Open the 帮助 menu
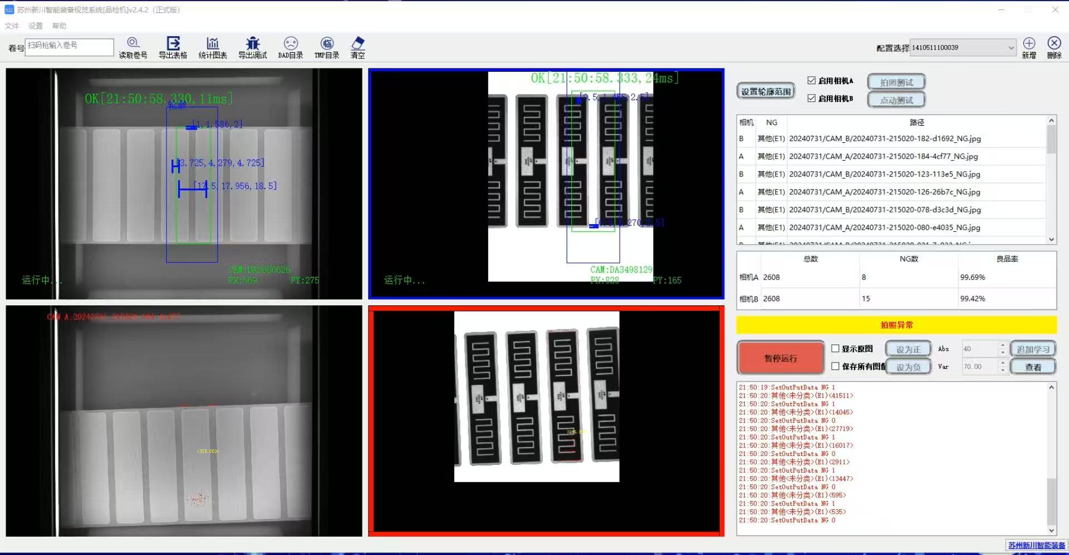This screenshot has width=1069, height=555. pos(59,26)
